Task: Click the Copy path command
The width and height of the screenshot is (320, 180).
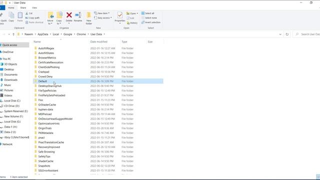Action: tap(32, 18)
